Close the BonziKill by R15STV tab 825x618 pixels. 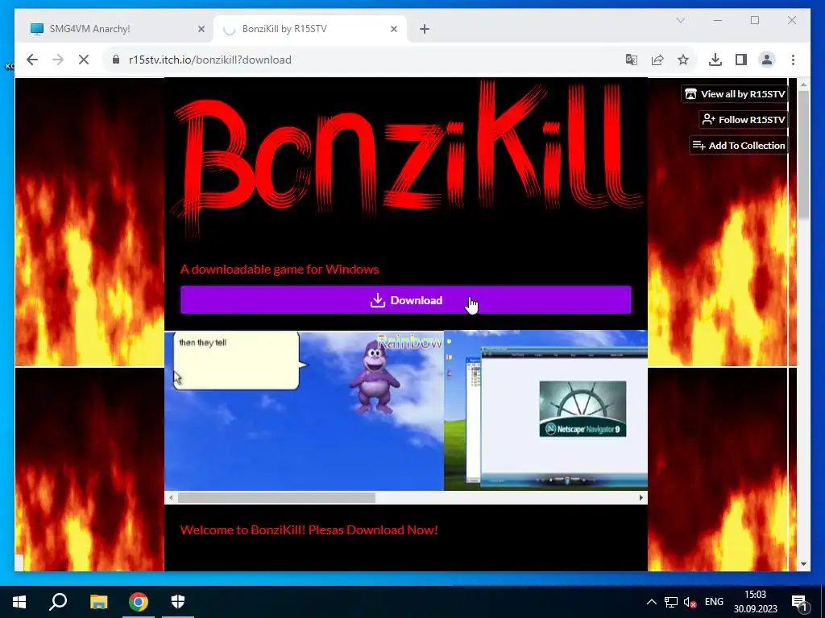(393, 29)
